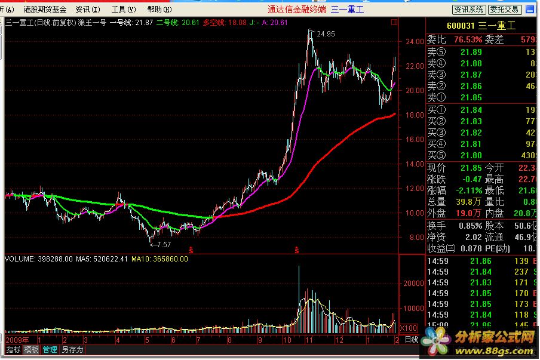Click the VOLUME: 398288.00 label
This screenshot has width=540, height=360.
(x=39, y=259)
